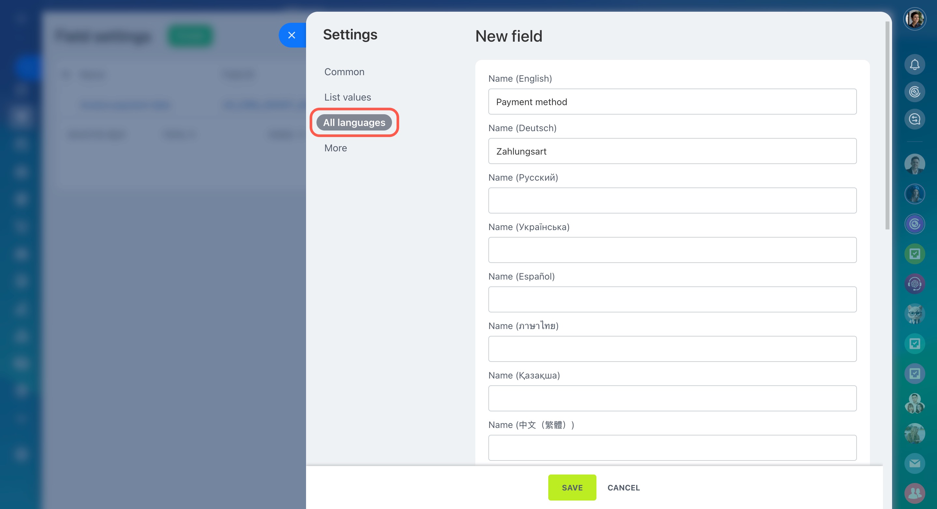
Task: Click the green task checkmark icon
Action: coord(914,254)
